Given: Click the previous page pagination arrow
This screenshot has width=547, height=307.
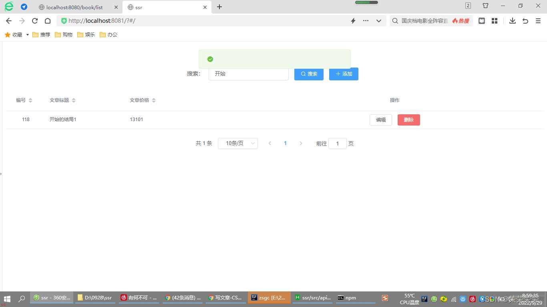Looking at the screenshot, I should click(x=270, y=144).
